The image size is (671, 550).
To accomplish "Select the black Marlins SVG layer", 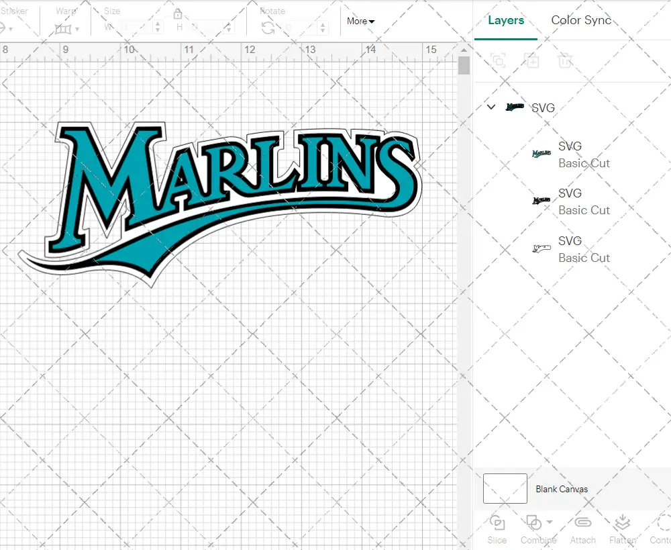I will (x=570, y=201).
